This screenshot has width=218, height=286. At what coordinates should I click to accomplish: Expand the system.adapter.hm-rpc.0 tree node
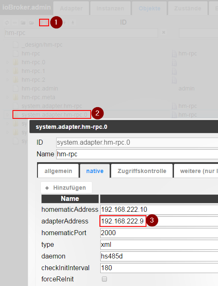tap(7, 115)
